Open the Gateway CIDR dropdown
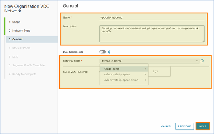This screenshot has height=134, width=214. [x=150, y=61]
